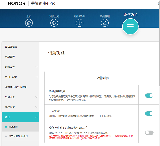Image resolution: width=160 pixels, height=146 pixels.
Task: Expand the Wi-Fi 设置 chevron
Action: click(37, 77)
